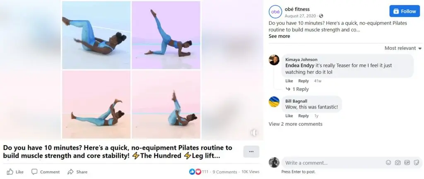Like Kimaya Johnson's comment

tap(289, 81)
